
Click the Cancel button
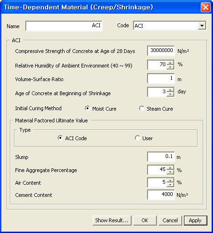pos(170,220)
